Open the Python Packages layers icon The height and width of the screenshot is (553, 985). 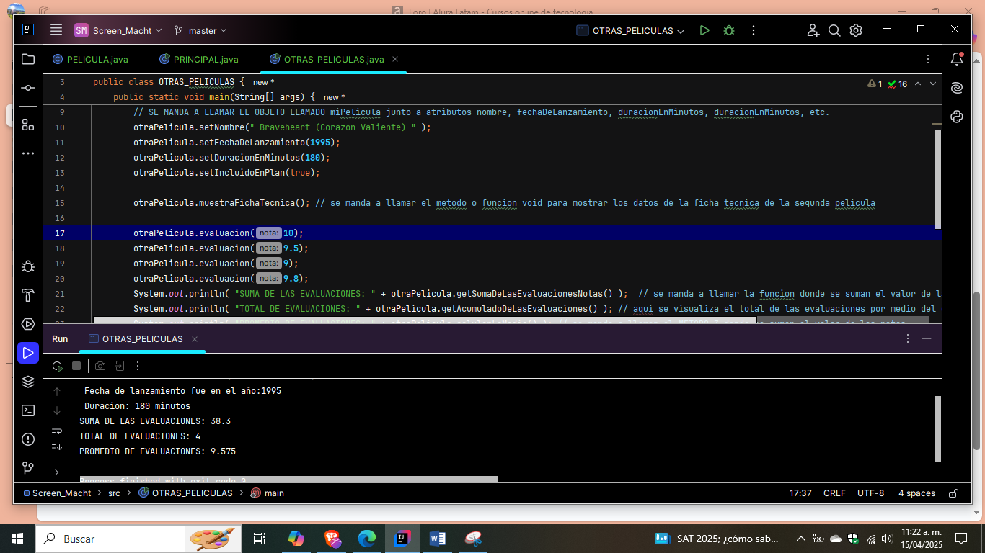coord(28,382)
